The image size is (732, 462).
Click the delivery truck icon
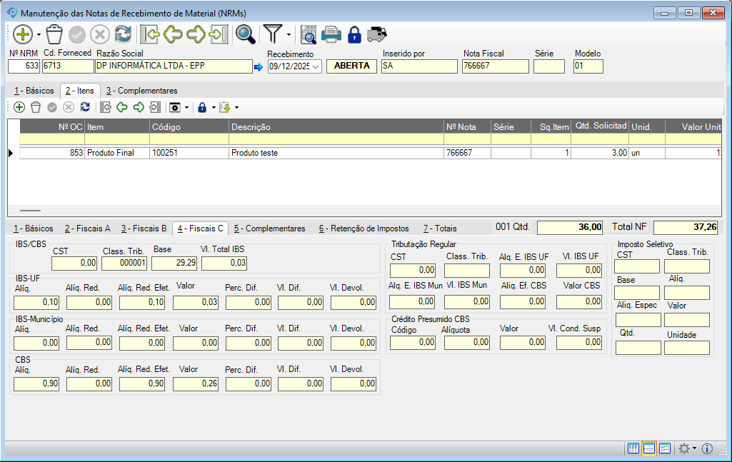pyautogui.click(x=377, y=34)
